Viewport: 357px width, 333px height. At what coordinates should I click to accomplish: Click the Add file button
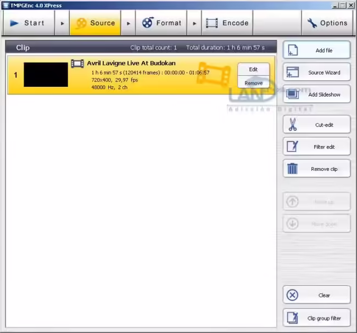click(x=317, y=50)
